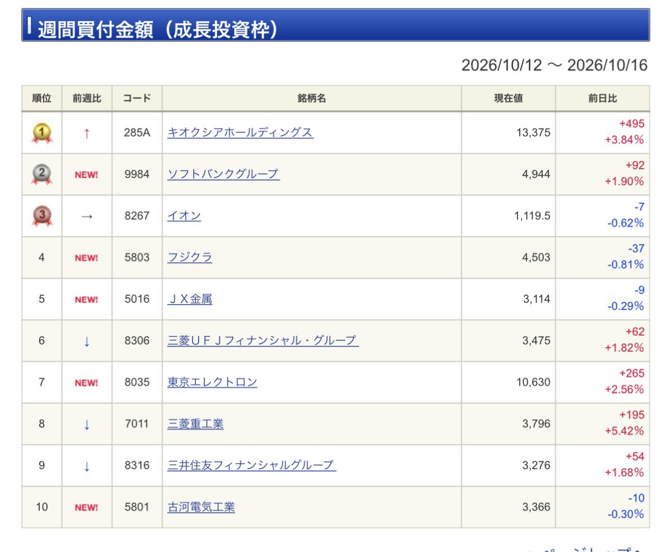
Task: Click blue down arrow in 三菱ＵＦＪ row
Action: [87, 341]
